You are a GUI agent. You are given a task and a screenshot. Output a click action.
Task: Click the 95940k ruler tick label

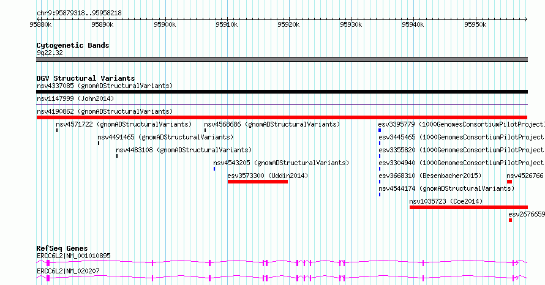(413, 24)
